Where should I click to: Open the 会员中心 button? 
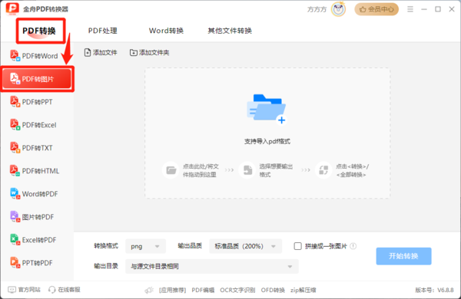pos(376,9)
